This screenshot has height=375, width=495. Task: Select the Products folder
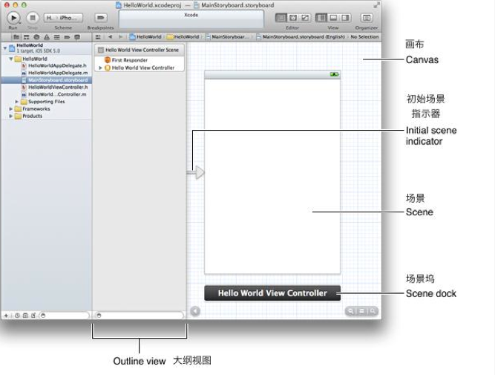point(47,117)
